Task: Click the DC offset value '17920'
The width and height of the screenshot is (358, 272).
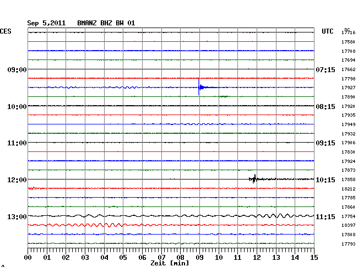Action: pos(349,106)
